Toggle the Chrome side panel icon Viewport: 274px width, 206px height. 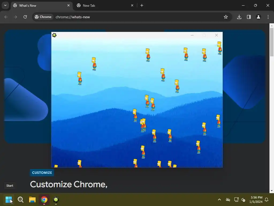point(249,17)
